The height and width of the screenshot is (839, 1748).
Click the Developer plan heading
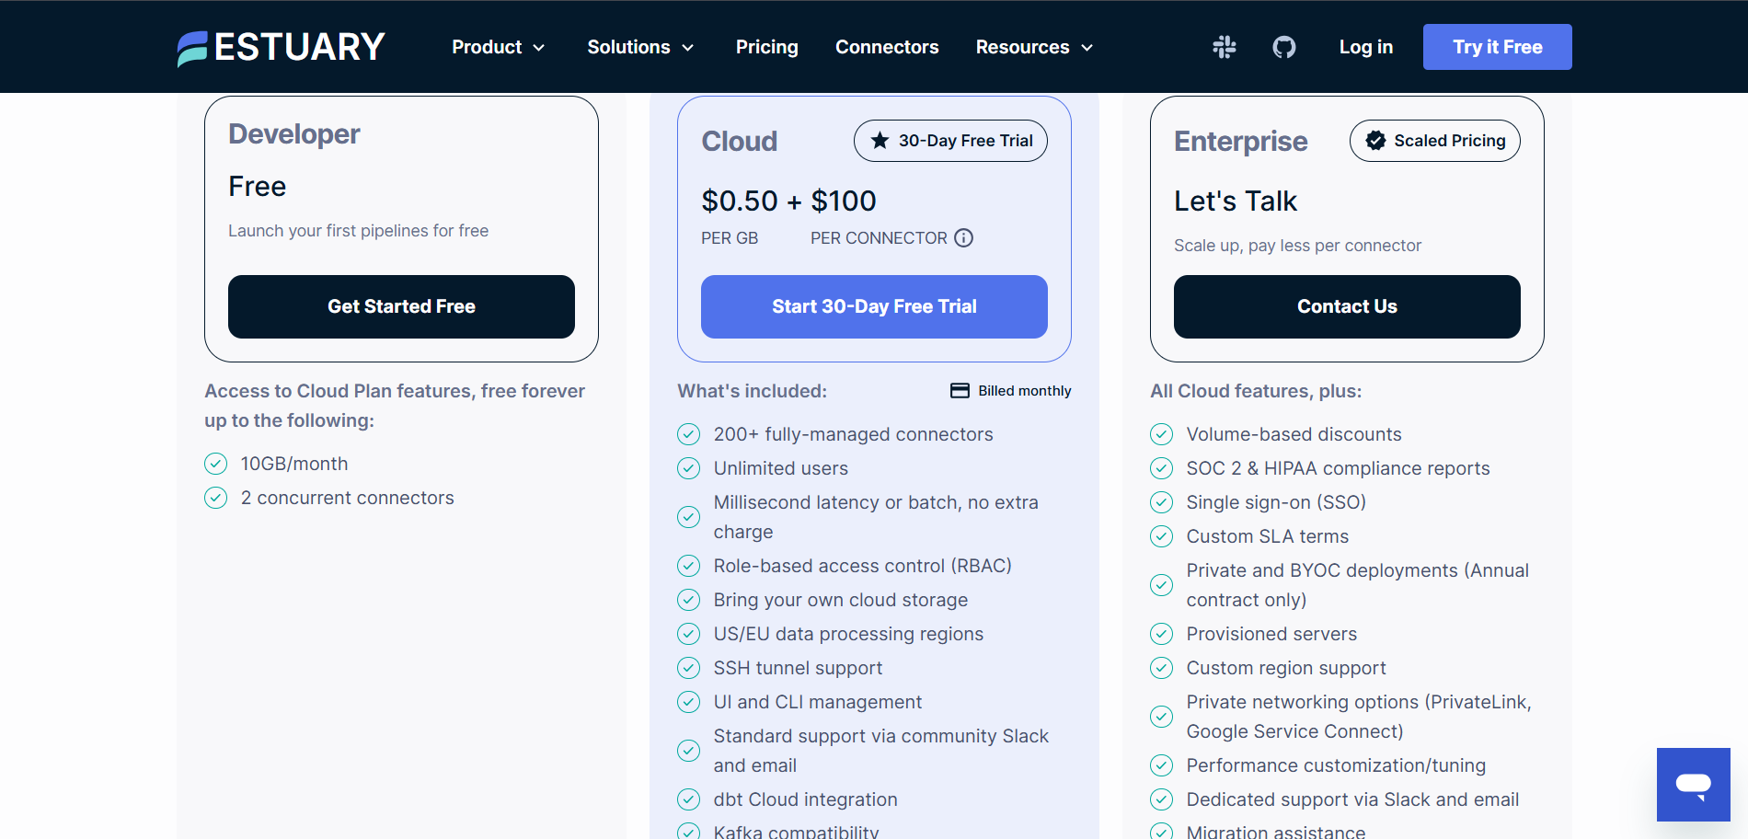pyautogui.click(x=294, y=134)
